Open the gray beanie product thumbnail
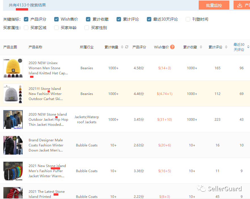The width and height of the screenshot is (250, 199). coord(13,94)
